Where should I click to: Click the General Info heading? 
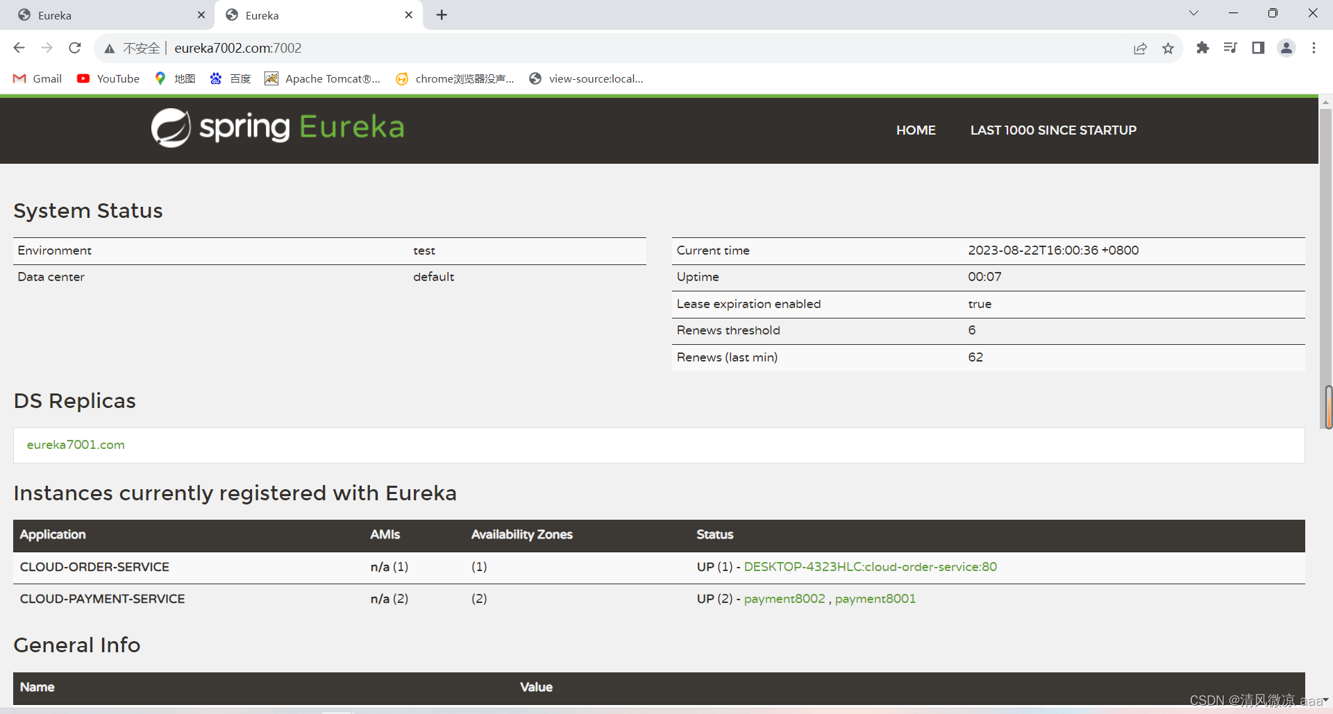(77, 645)
